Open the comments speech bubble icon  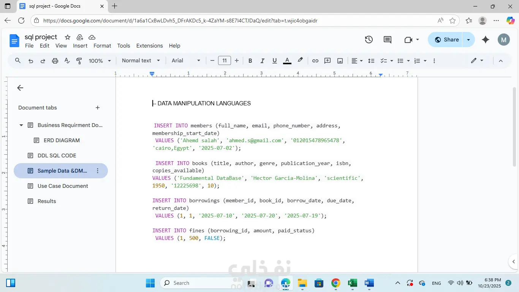[x=388, y=40]
